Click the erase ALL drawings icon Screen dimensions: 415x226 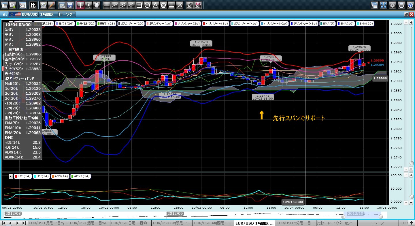click(x=198, y=5)
